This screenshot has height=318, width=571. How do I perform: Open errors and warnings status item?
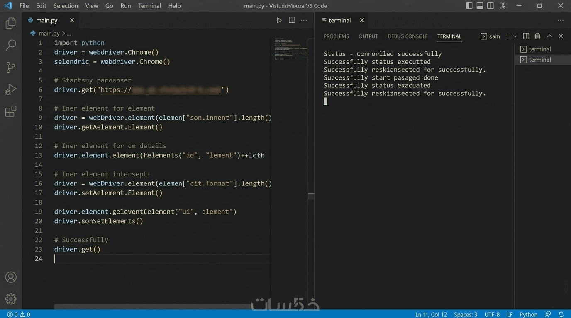click(19, 314)
